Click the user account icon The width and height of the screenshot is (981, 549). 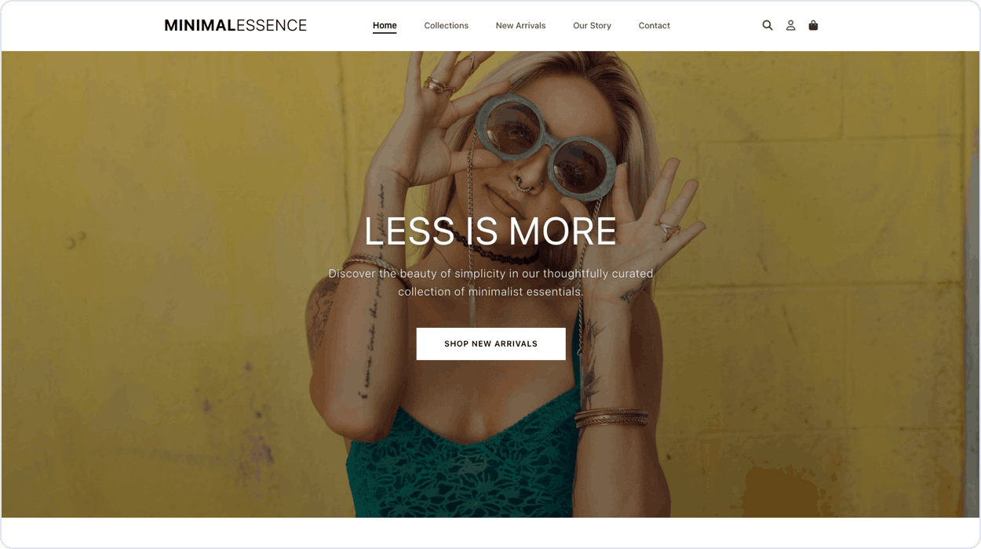790,25
